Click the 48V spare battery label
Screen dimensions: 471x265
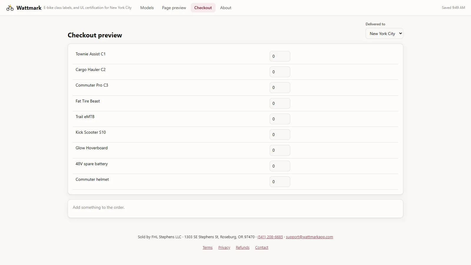[x=92, y=164]
